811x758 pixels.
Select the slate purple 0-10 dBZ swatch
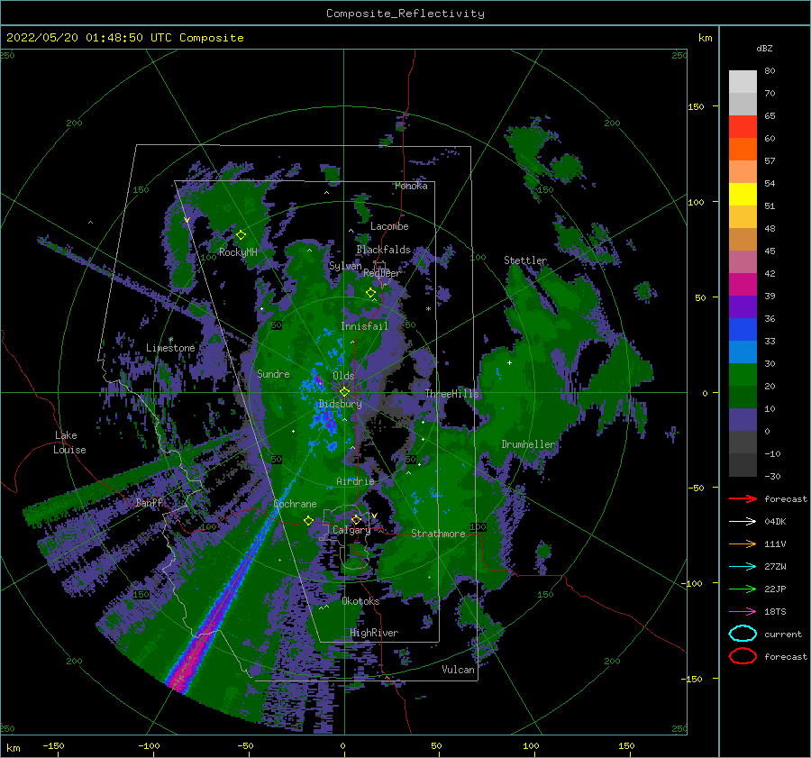pyautogui.click(x=743, y=420)
